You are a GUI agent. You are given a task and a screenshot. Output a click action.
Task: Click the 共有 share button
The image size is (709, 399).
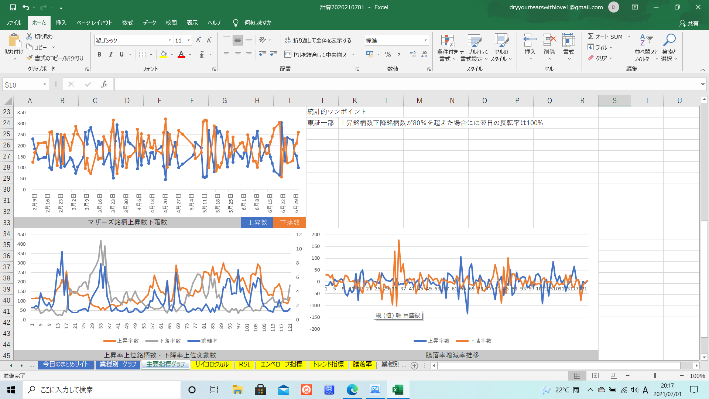689,23
